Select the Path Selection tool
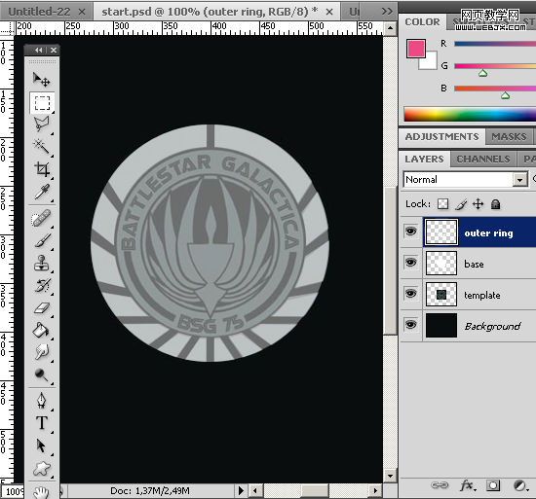Image resolution: width=536 pixels, height=499 pixels. click(42, 446)
